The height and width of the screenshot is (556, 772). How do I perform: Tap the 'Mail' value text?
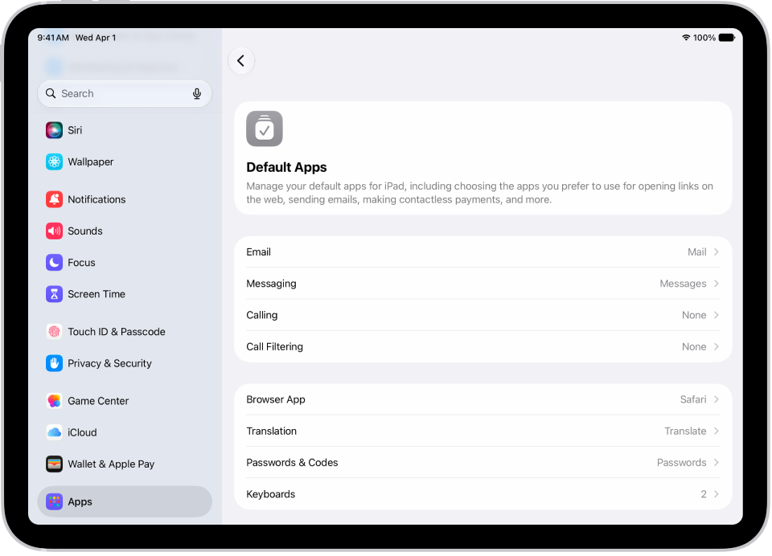pyautogui.click(x=696, y=252)
